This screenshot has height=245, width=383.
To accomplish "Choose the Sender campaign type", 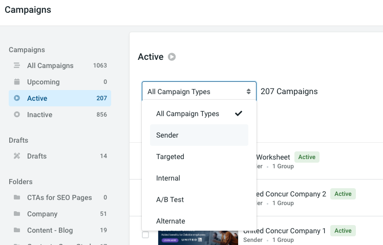I will tap(199, 135).
